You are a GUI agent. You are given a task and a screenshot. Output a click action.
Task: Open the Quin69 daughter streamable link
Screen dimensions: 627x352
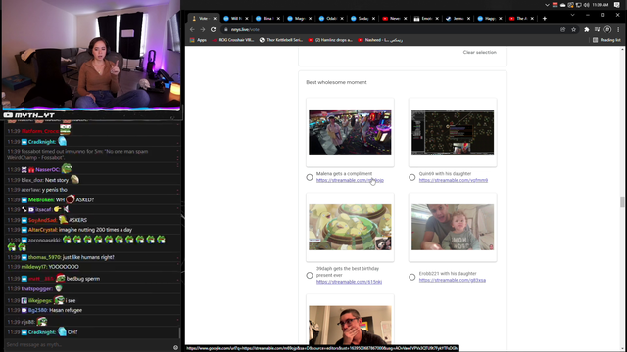[454, 180]
